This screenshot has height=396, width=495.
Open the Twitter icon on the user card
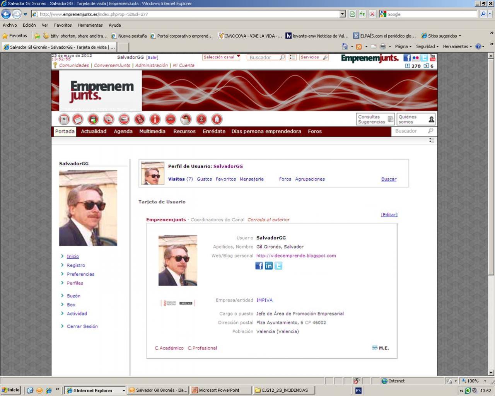tap(278, 266)
